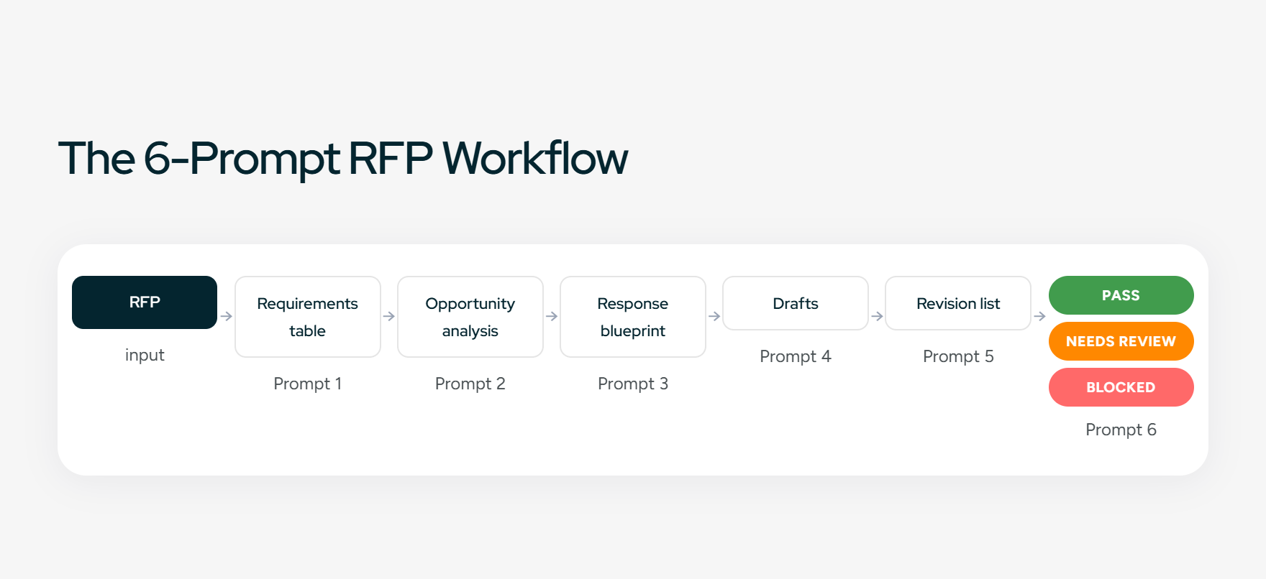Click the Drafts box

(x=796, y=303)
